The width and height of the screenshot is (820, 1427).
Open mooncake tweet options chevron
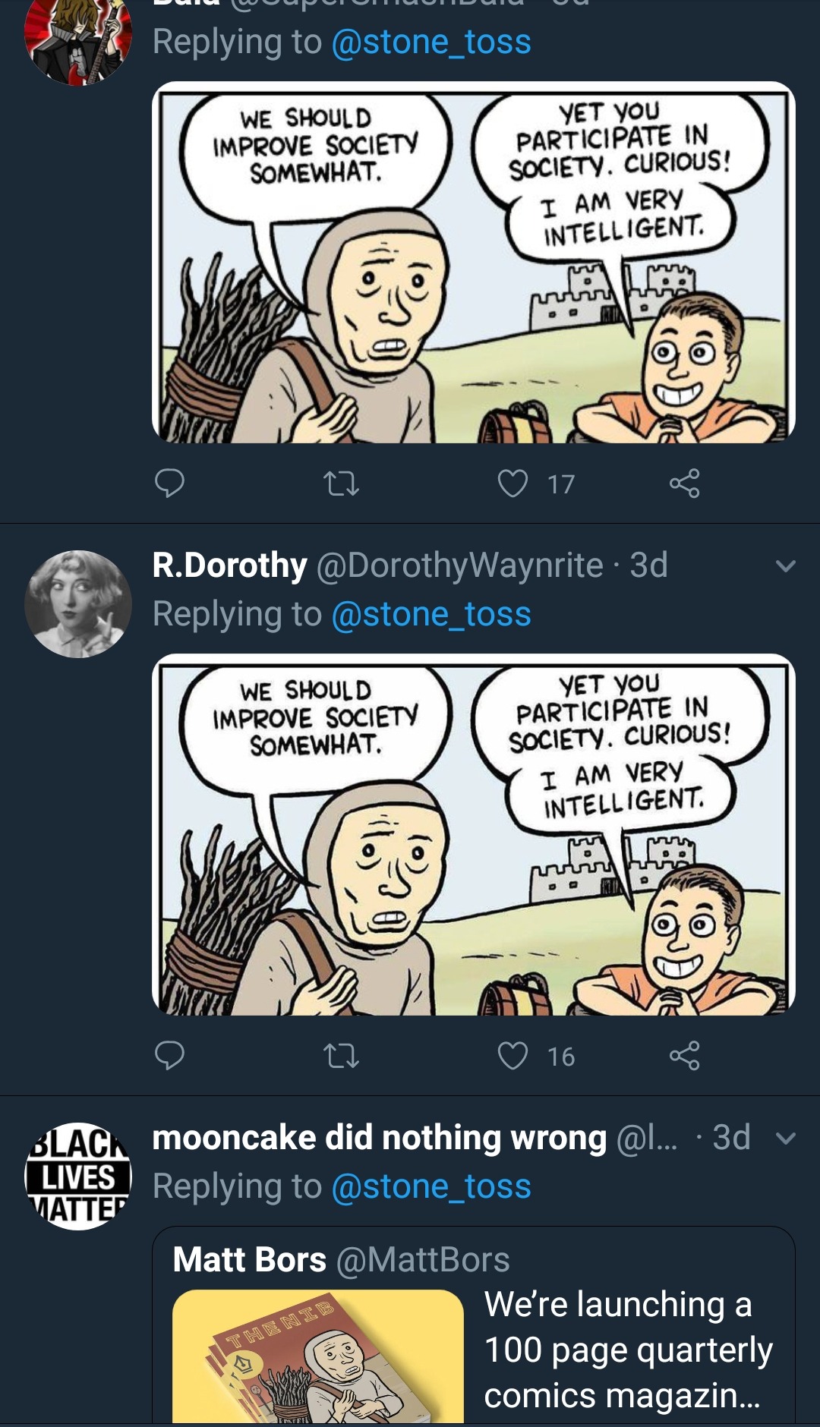tap(786, 1139)
